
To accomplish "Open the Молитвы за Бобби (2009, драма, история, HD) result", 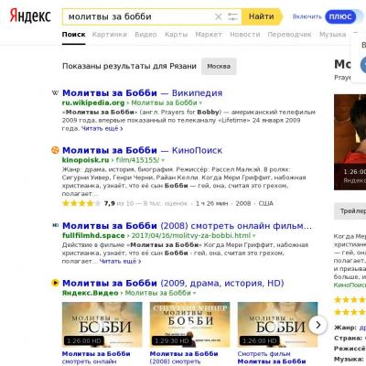I will pos(173,283).
